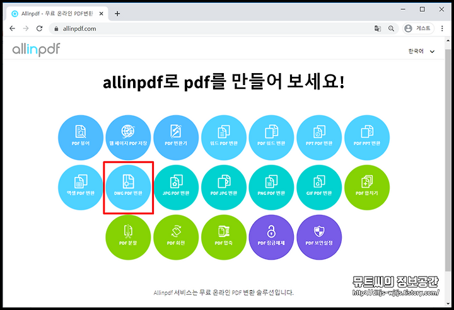This screenshot has width=454, height=310.
Task: Click the scrollbar down arrow
Action: (448, 304)
